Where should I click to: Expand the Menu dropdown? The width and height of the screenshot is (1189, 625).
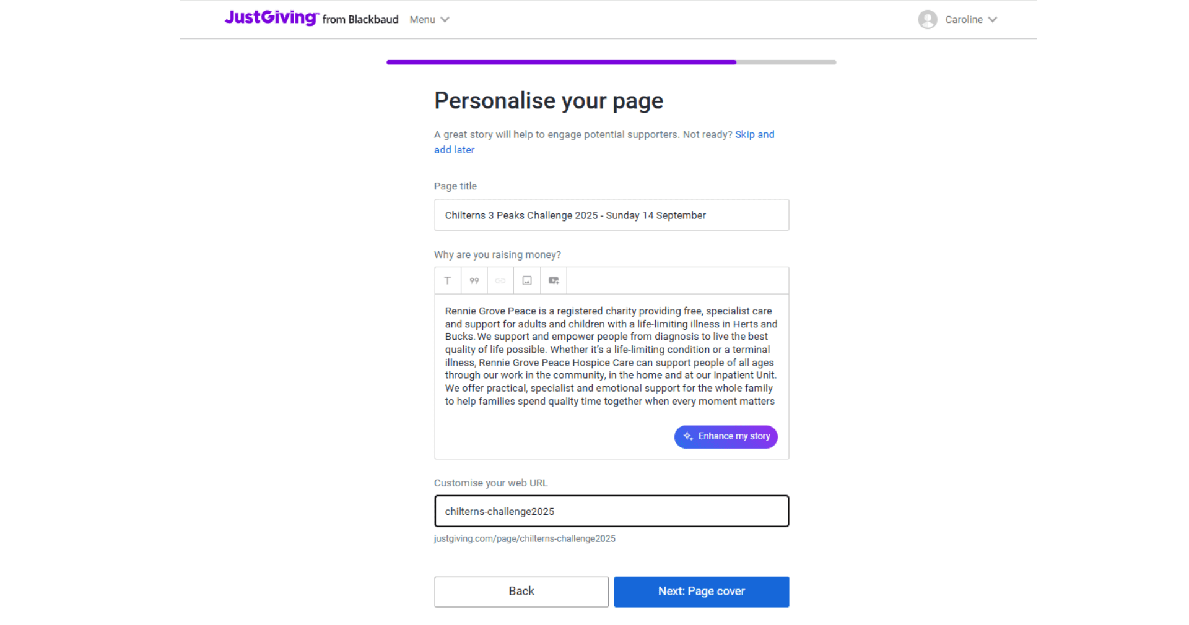tap(429, 20)
